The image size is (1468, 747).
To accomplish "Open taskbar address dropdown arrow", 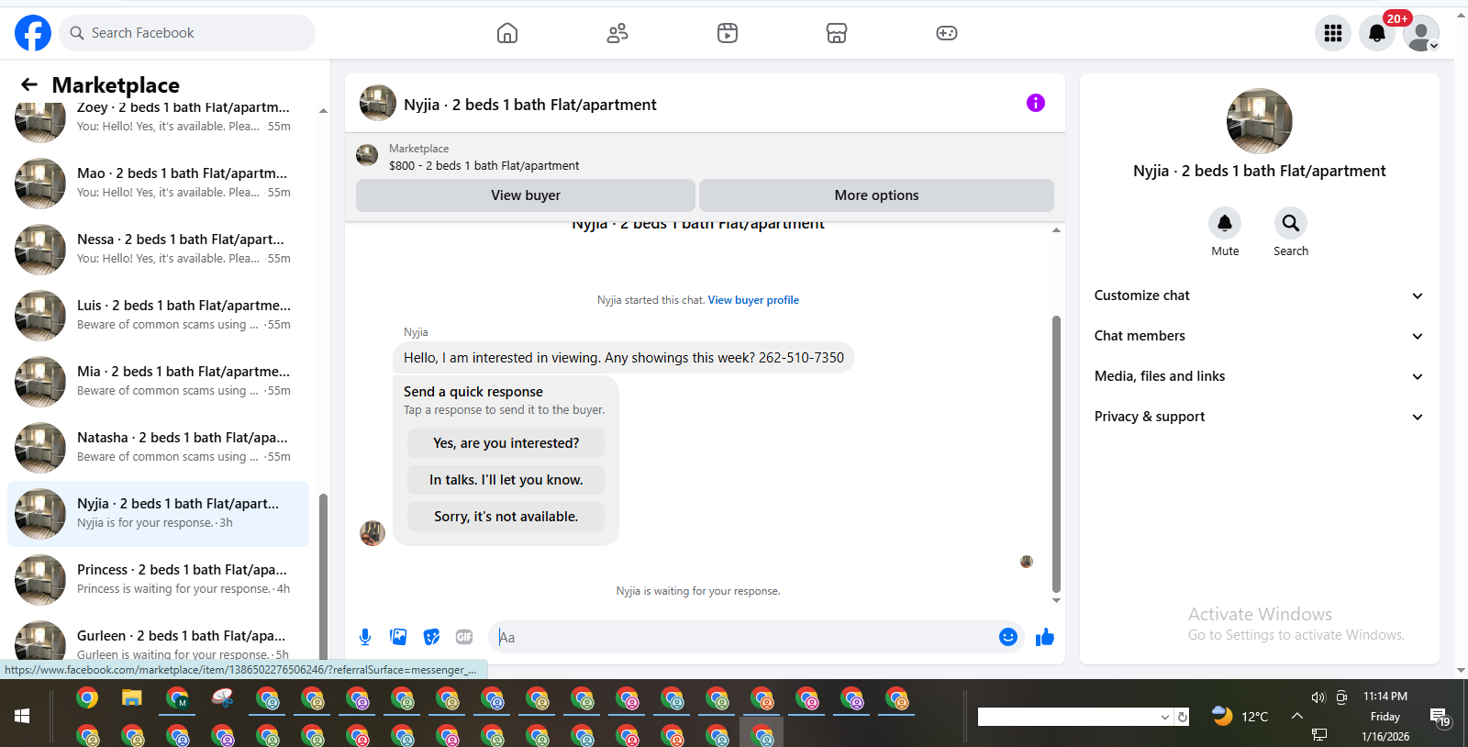I will coord(1165,717).
